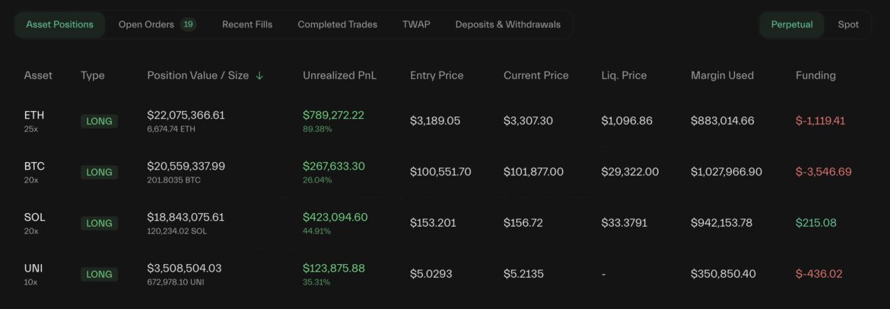The width and height of the screenshot is (890, 309).
Task: Switch to Spot mode
Action: (848, 24)
